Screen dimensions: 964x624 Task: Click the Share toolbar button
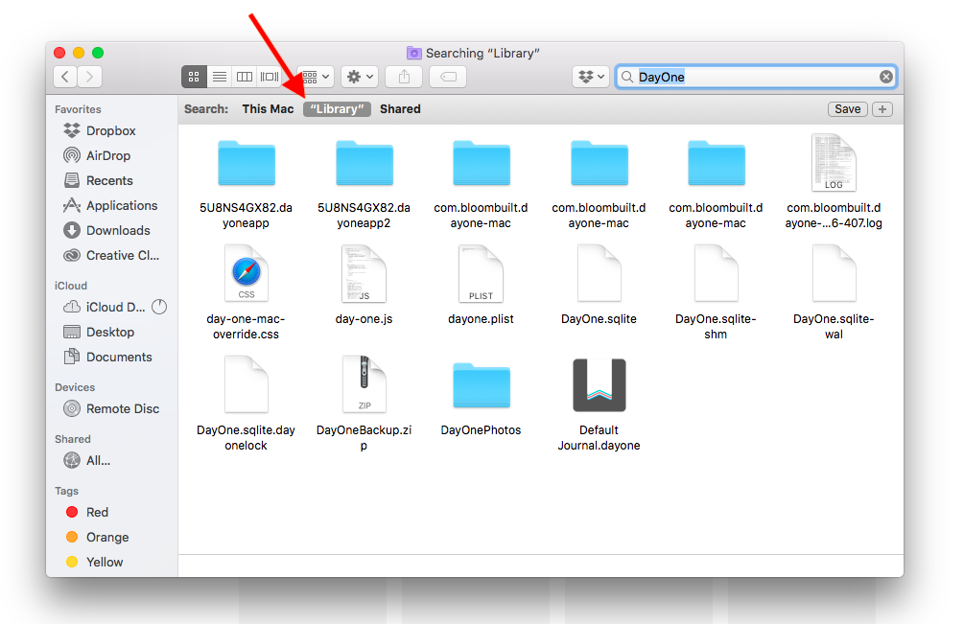[x=404, y=77]
